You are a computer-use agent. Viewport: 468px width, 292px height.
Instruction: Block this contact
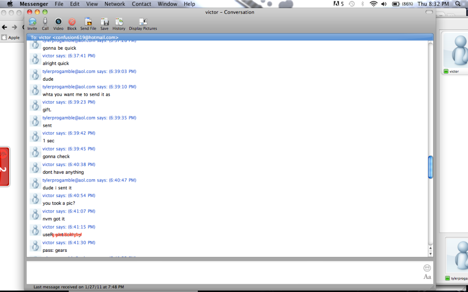tap(72, 24)
